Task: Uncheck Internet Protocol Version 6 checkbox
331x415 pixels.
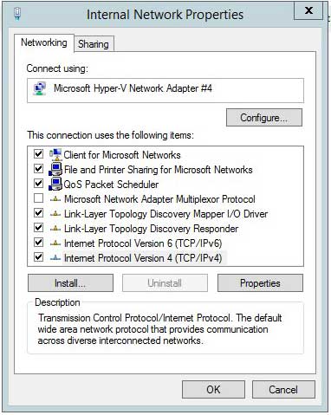Action: click(x=38, y=242)
